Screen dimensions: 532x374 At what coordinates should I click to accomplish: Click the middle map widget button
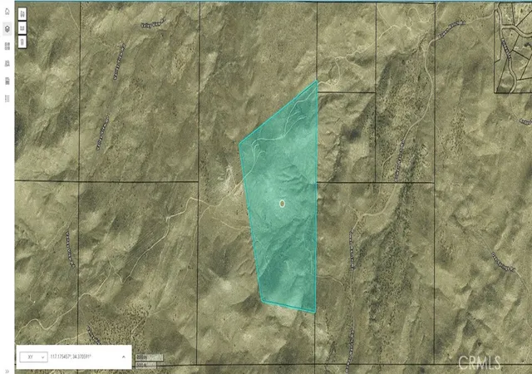(x=22, y=28)
